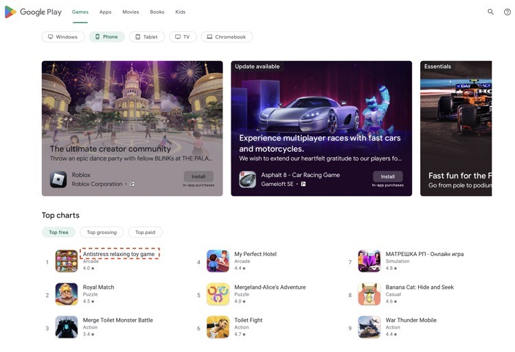This screenshot has width=515, height=352.
Task: Click the Roblox app icon
Action: 58,180
